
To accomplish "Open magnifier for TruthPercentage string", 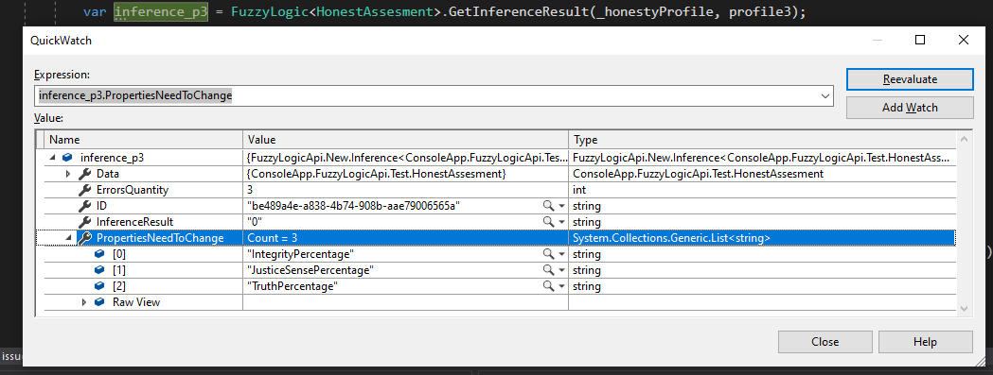I will point(547,286).
